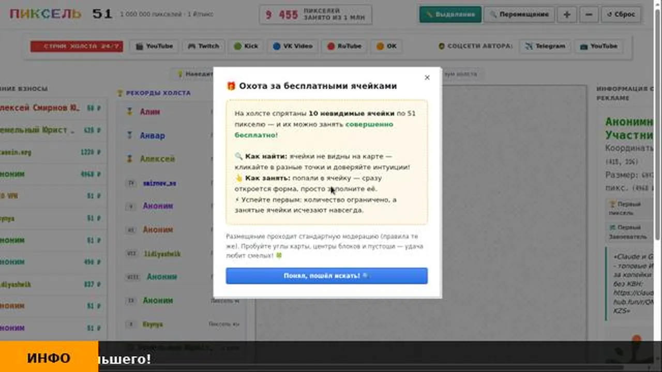662x372 pixels.
Task: Open the RuTube stream link
Action: coord(344,46)
